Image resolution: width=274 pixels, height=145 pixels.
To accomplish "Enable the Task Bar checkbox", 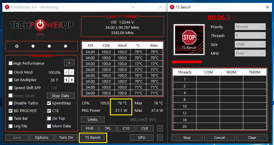I will coord(11,118).
